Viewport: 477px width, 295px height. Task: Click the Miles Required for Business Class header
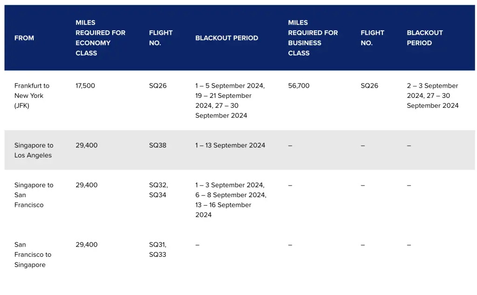click(x=313, y=38)
